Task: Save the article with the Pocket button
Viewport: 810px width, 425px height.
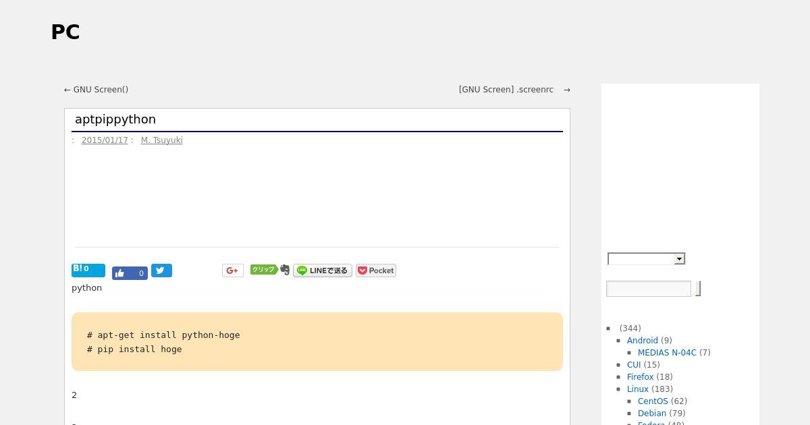Action: point(376,271)
